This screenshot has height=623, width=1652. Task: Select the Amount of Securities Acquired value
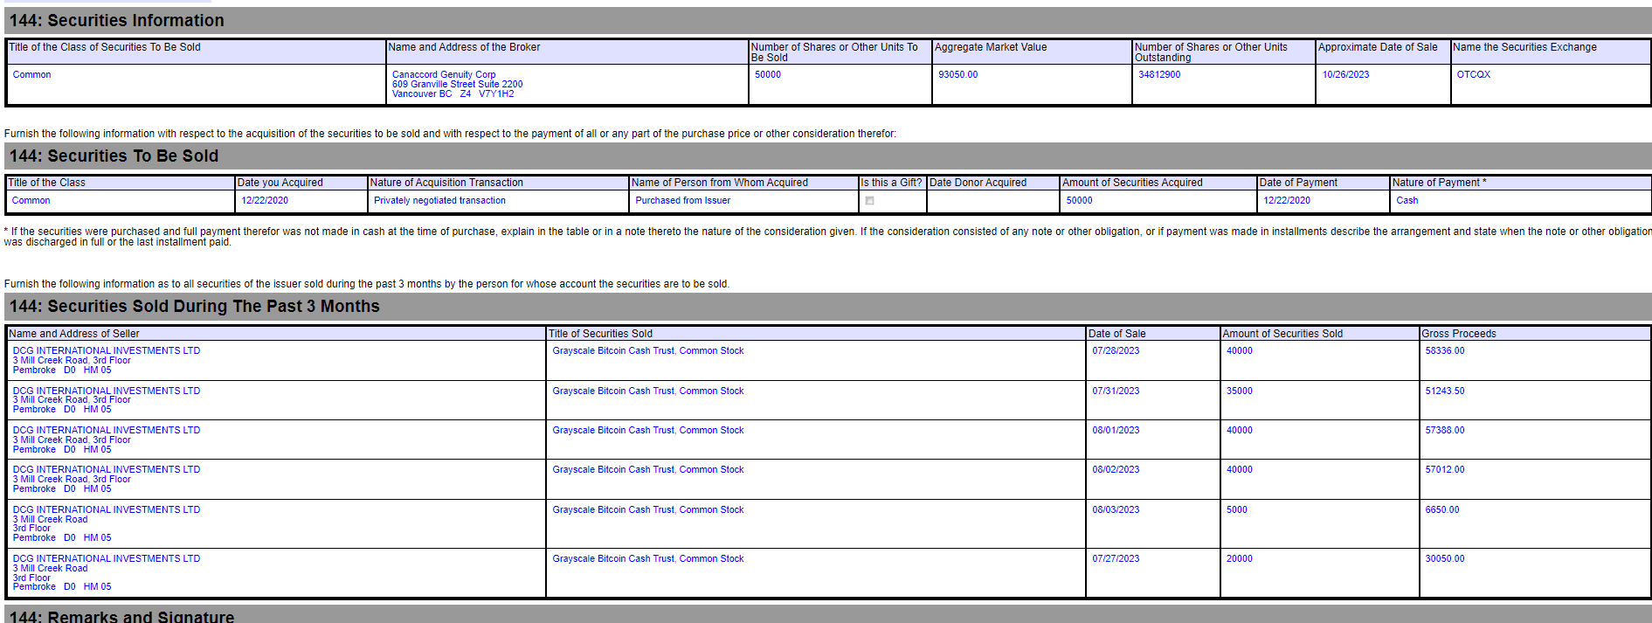pyautogui.click(x=1079, y=201)
